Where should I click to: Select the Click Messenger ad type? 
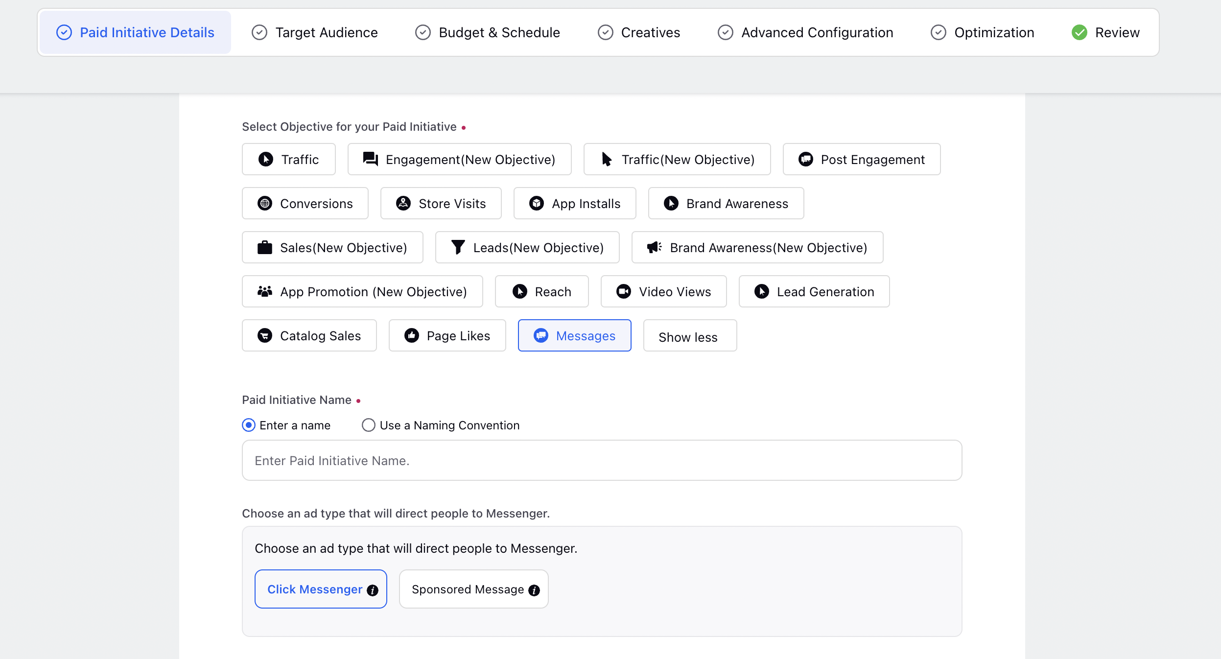click(321, 589)
